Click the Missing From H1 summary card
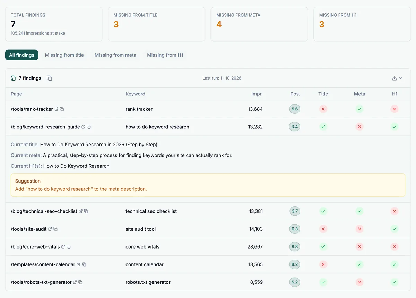 click(362, 24)
